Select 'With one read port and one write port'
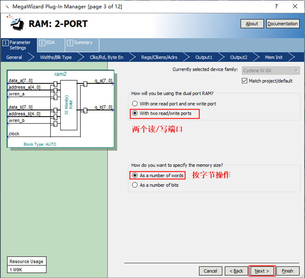Image resolution: width=305 pixels, height=278 pixels. click(135, 104)
